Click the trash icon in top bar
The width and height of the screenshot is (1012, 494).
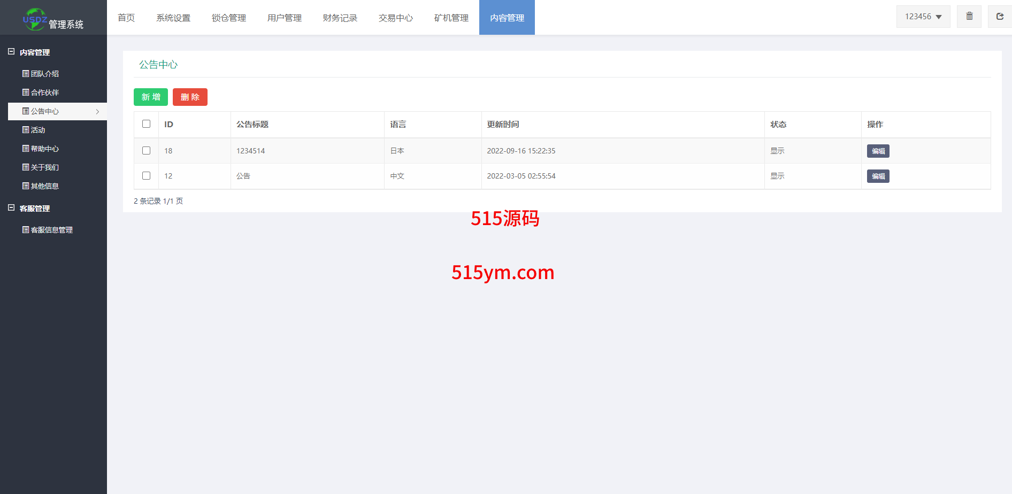(969, 17)
